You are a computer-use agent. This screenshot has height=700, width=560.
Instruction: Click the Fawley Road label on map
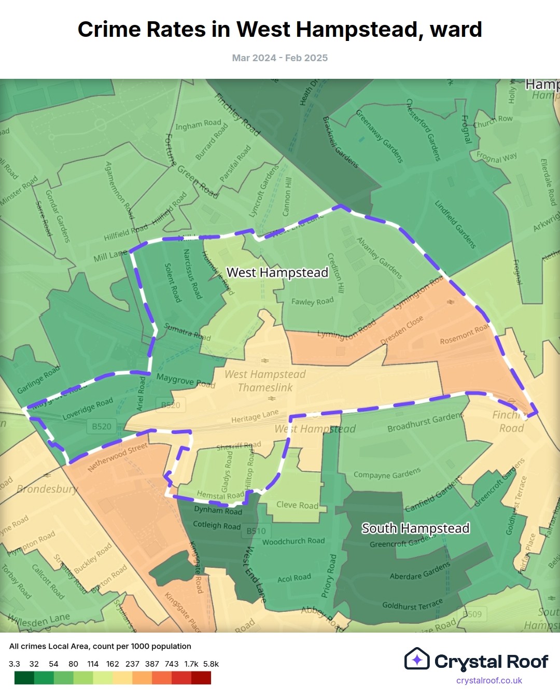[x=312, y=302]
